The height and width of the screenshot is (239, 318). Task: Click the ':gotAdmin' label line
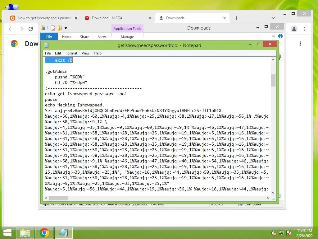[56, 71]
